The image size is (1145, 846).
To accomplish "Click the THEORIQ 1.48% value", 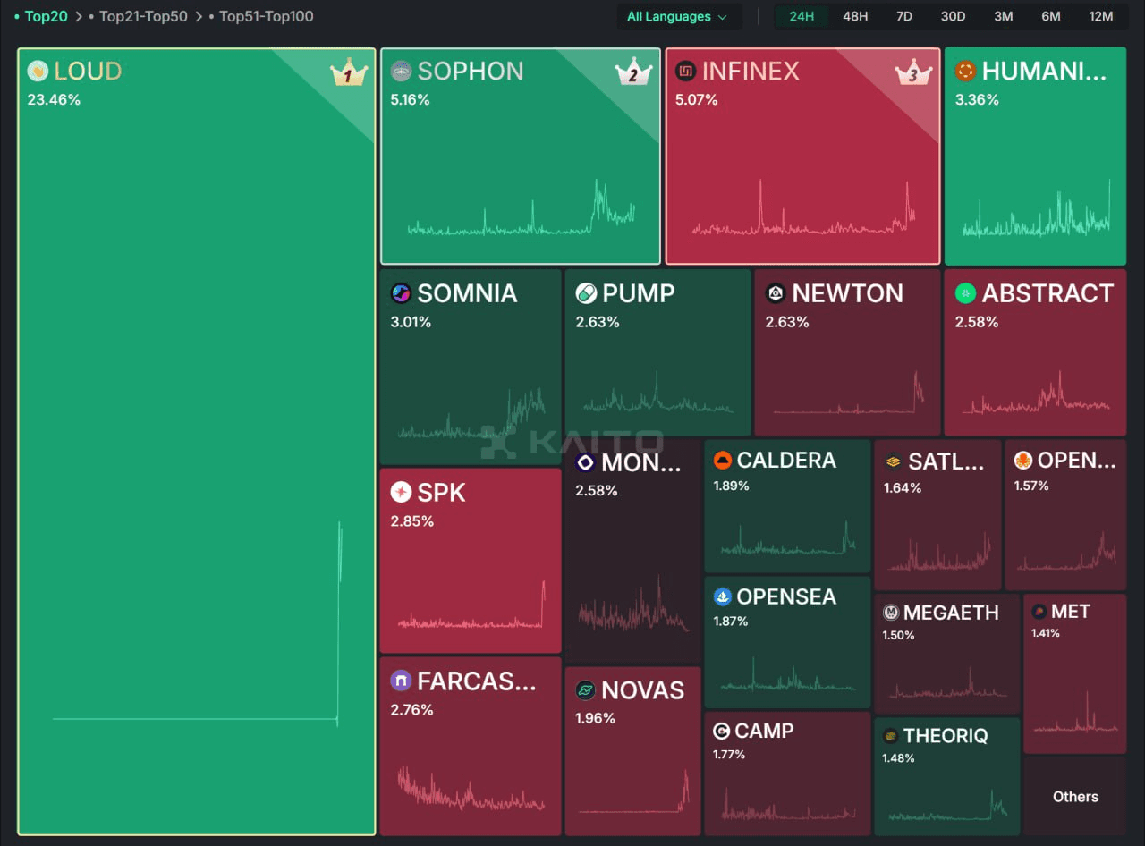I will (899, 757).
